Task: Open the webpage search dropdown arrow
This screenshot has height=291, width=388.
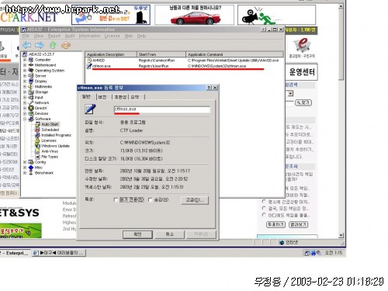Action: pyautogui.click(x=290, y=93)
